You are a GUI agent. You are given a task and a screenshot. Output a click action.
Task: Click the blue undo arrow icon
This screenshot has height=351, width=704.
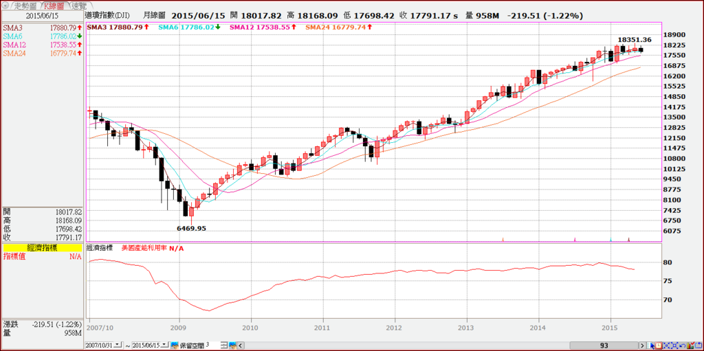point(683,346)
